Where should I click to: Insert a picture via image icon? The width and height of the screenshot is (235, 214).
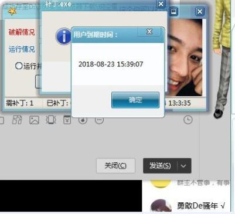(34, 120)
